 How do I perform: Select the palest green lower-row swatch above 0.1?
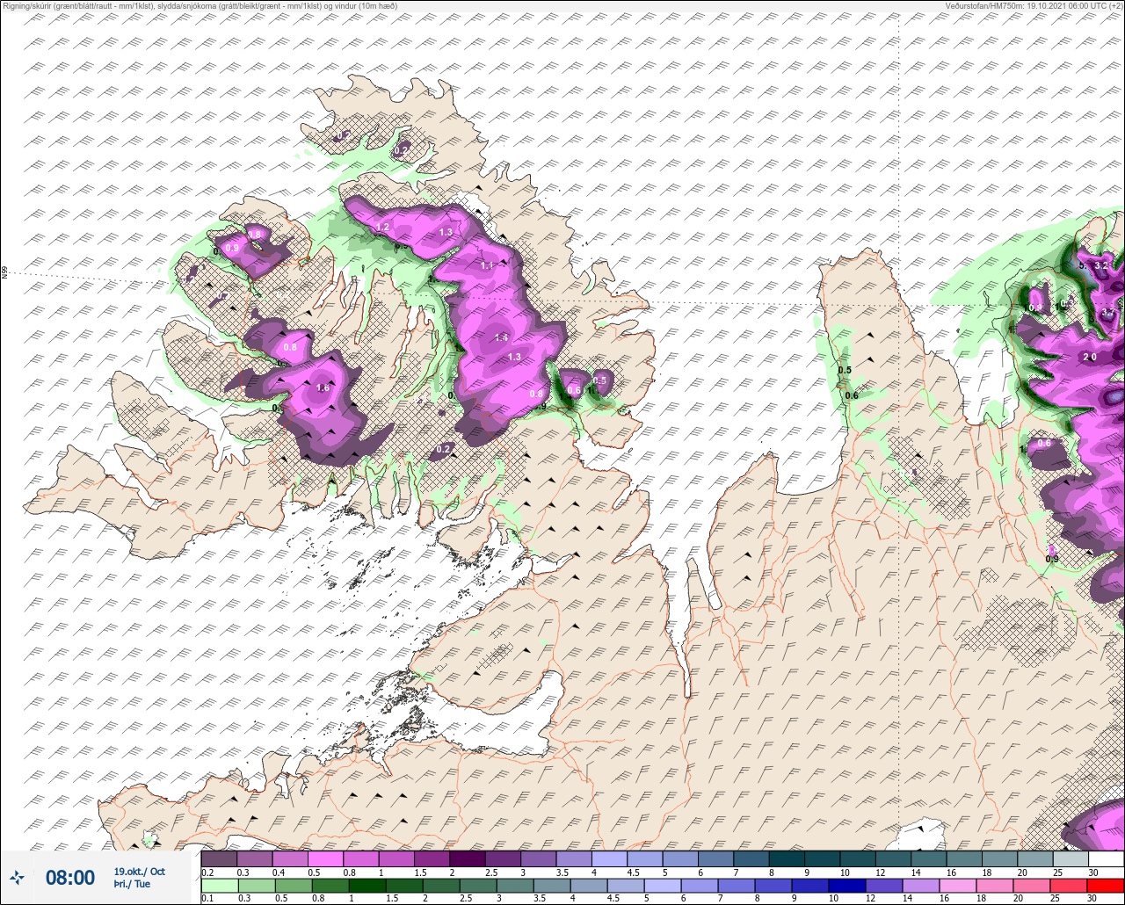(219, 886)
